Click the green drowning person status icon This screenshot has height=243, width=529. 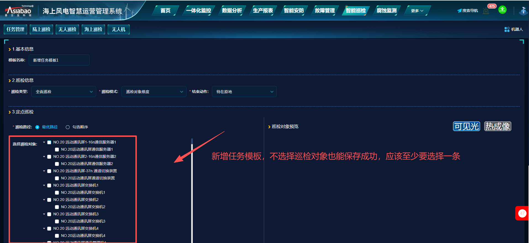[x=502, y=10]
